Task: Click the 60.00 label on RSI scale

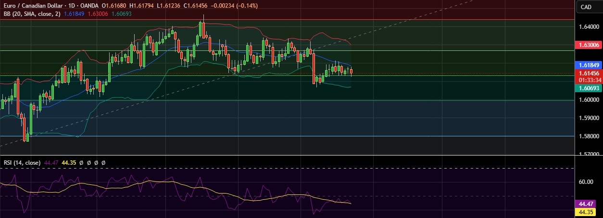Action: [x=585, y=182]
